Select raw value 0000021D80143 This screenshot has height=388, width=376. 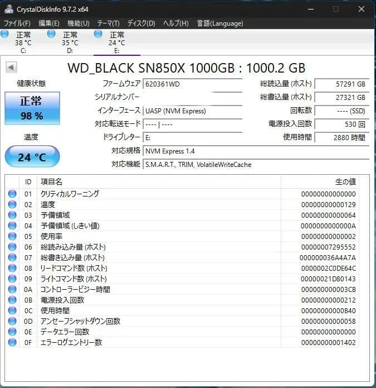click(x=328, y=279)
